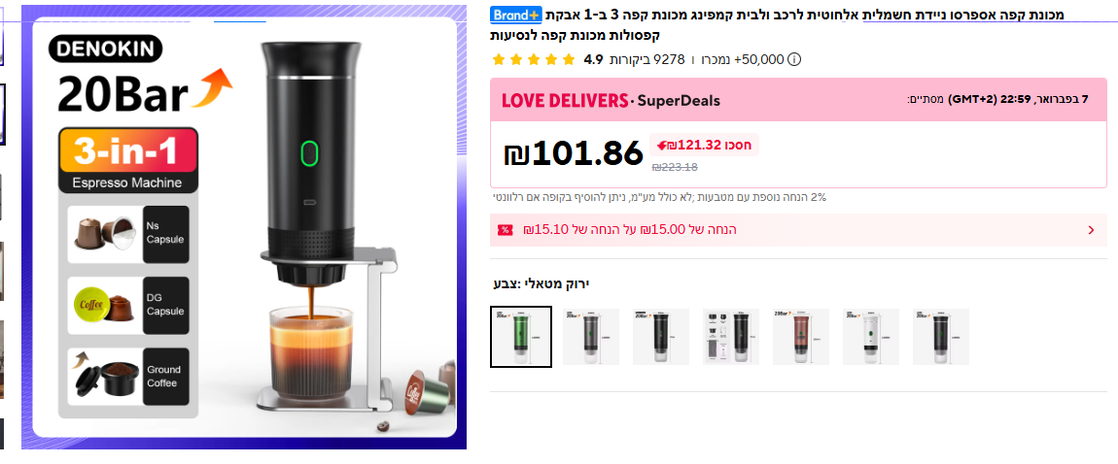This screenshot has height=464, width=1118.
Task: Click the 3-in-1 Espresso Machine badge
Action: click(x=128, y=160)
